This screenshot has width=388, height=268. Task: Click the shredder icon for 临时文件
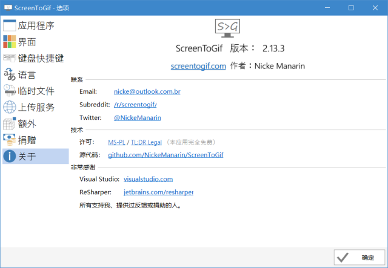tap(10, 91)
